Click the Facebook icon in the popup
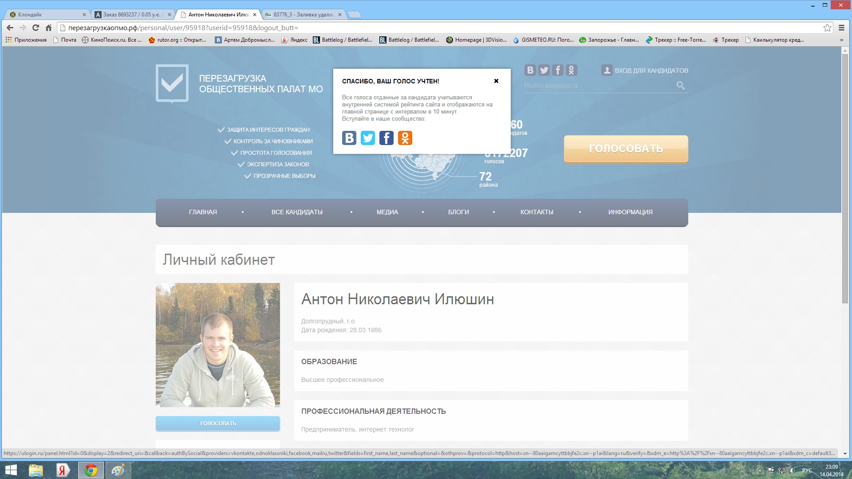 click(x=387, y=138)
